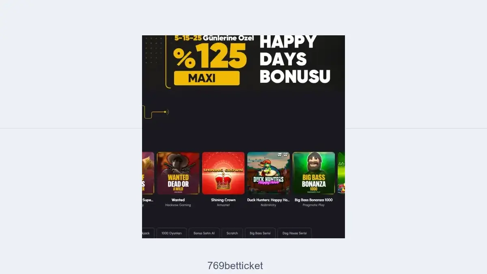Select the Bonus Satın Al category tab
The width and height of the screenshot is (487, 274).
click(x=204, y=233)
